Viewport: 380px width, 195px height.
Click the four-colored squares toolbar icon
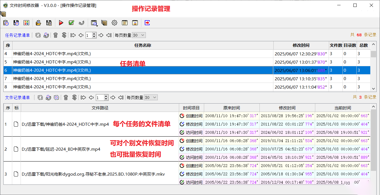point(26,23)
